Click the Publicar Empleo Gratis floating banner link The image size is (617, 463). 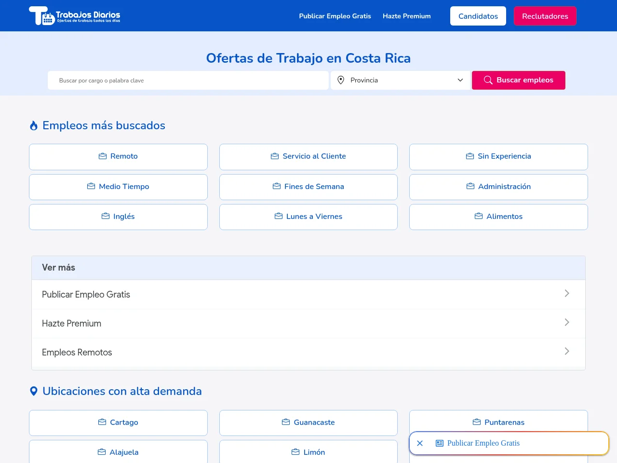click(483, 443)
